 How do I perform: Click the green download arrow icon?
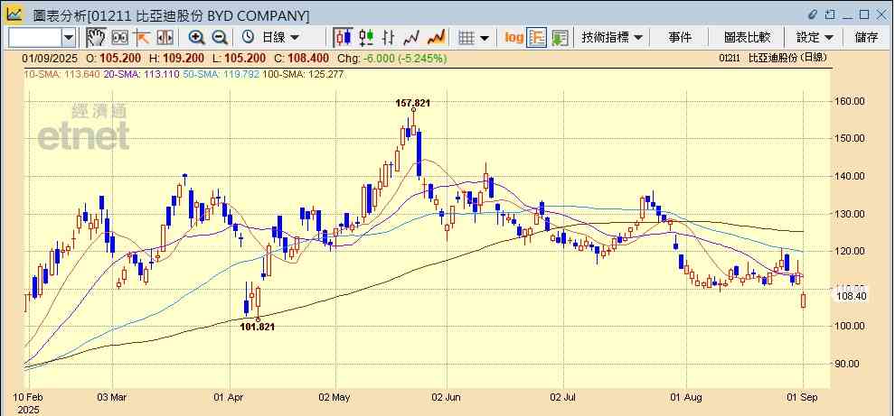pos(560,38)
